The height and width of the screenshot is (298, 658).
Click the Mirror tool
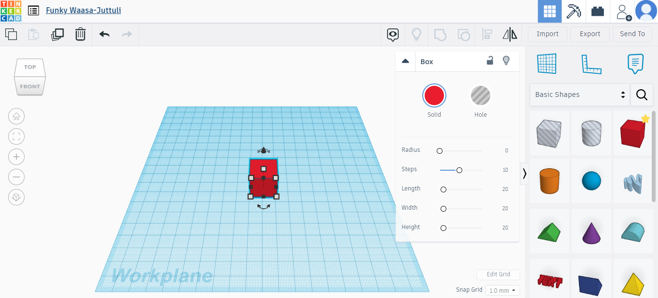pos(510,34)
